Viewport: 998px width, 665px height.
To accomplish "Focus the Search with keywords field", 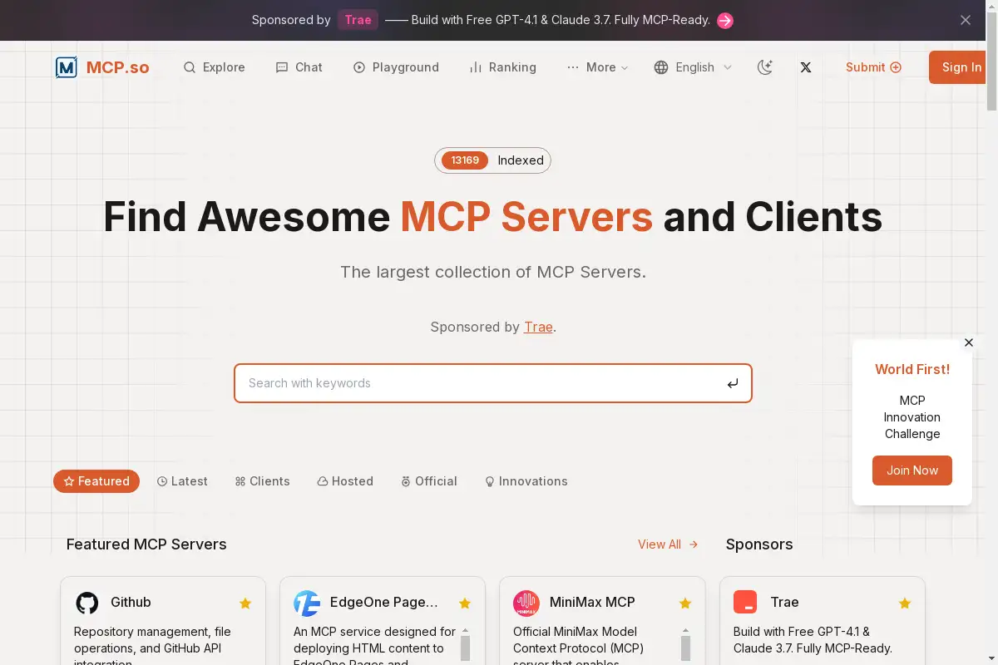I will point(493,383).
